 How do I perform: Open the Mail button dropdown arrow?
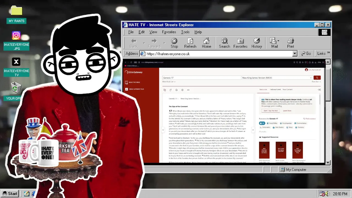(x=278, y=41)
